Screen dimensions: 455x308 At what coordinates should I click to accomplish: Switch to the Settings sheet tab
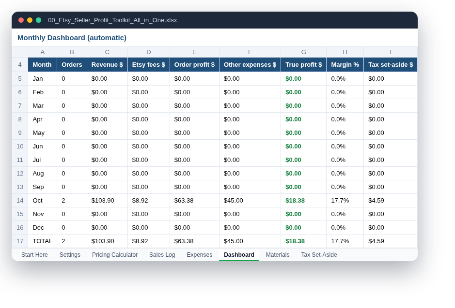pyautogui.click(x=70, y=255)
